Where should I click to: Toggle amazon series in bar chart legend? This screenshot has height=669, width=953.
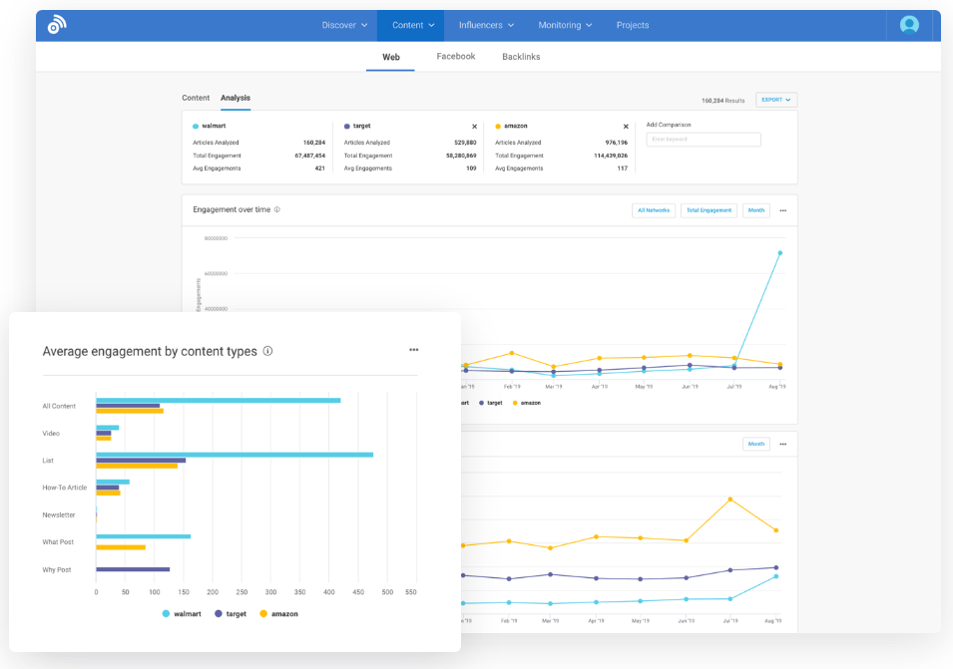tap(278, 614)
